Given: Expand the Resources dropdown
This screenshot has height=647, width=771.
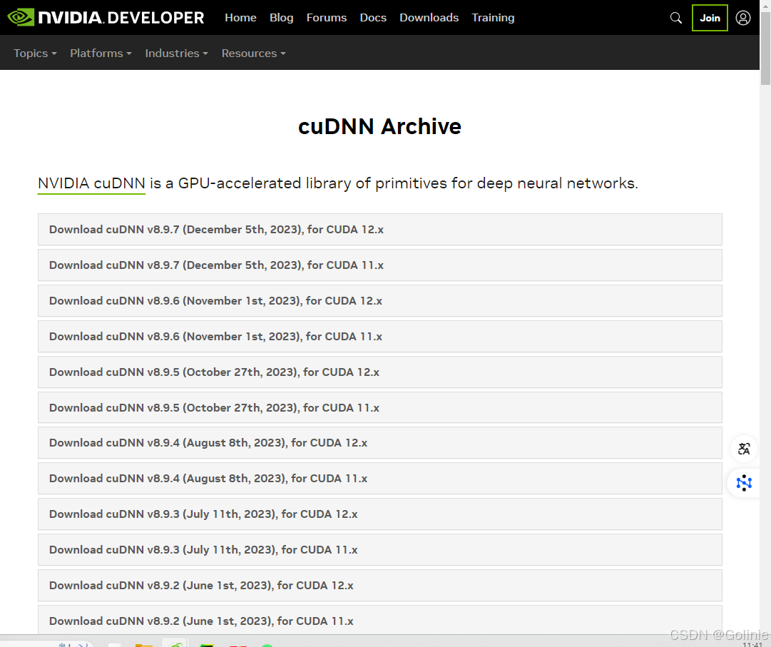Looking at the screenshot, I should click(254, 53).
